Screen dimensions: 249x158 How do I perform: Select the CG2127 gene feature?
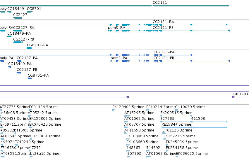(x=18, y=18)
